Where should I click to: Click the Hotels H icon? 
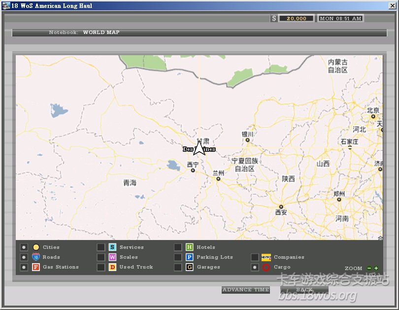189,247
